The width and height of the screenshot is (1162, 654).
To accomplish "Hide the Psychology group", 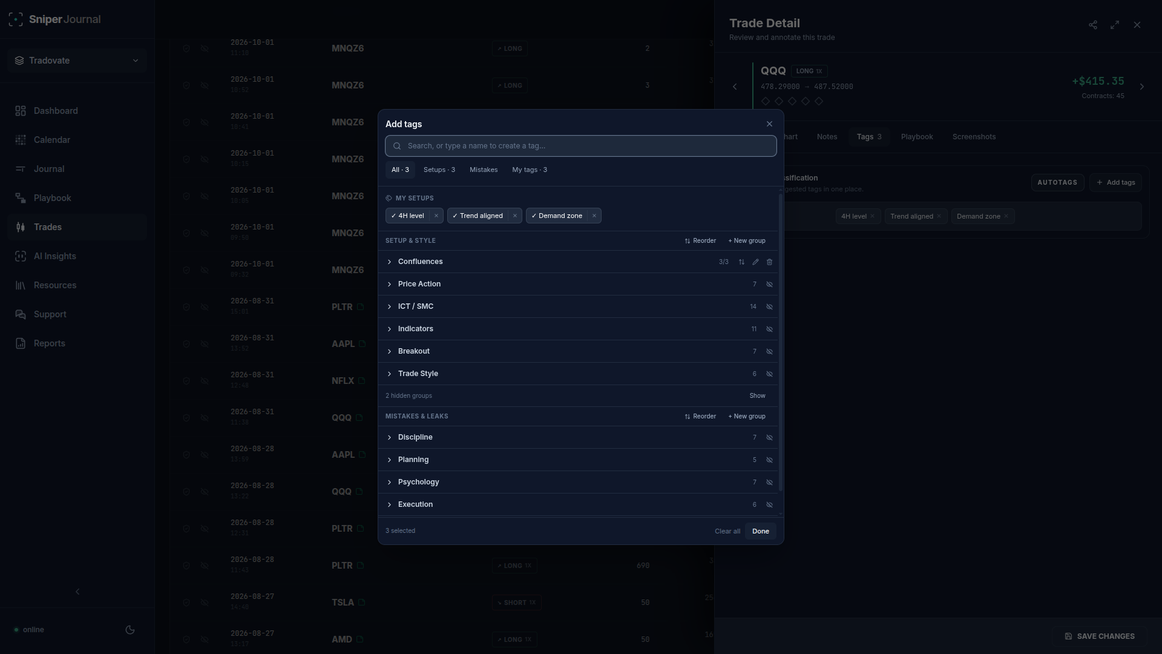I will [x=770, y=483].
